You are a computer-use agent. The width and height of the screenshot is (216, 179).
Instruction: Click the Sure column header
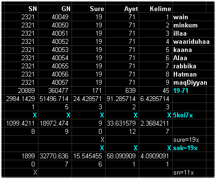click(x=97, y=9)
